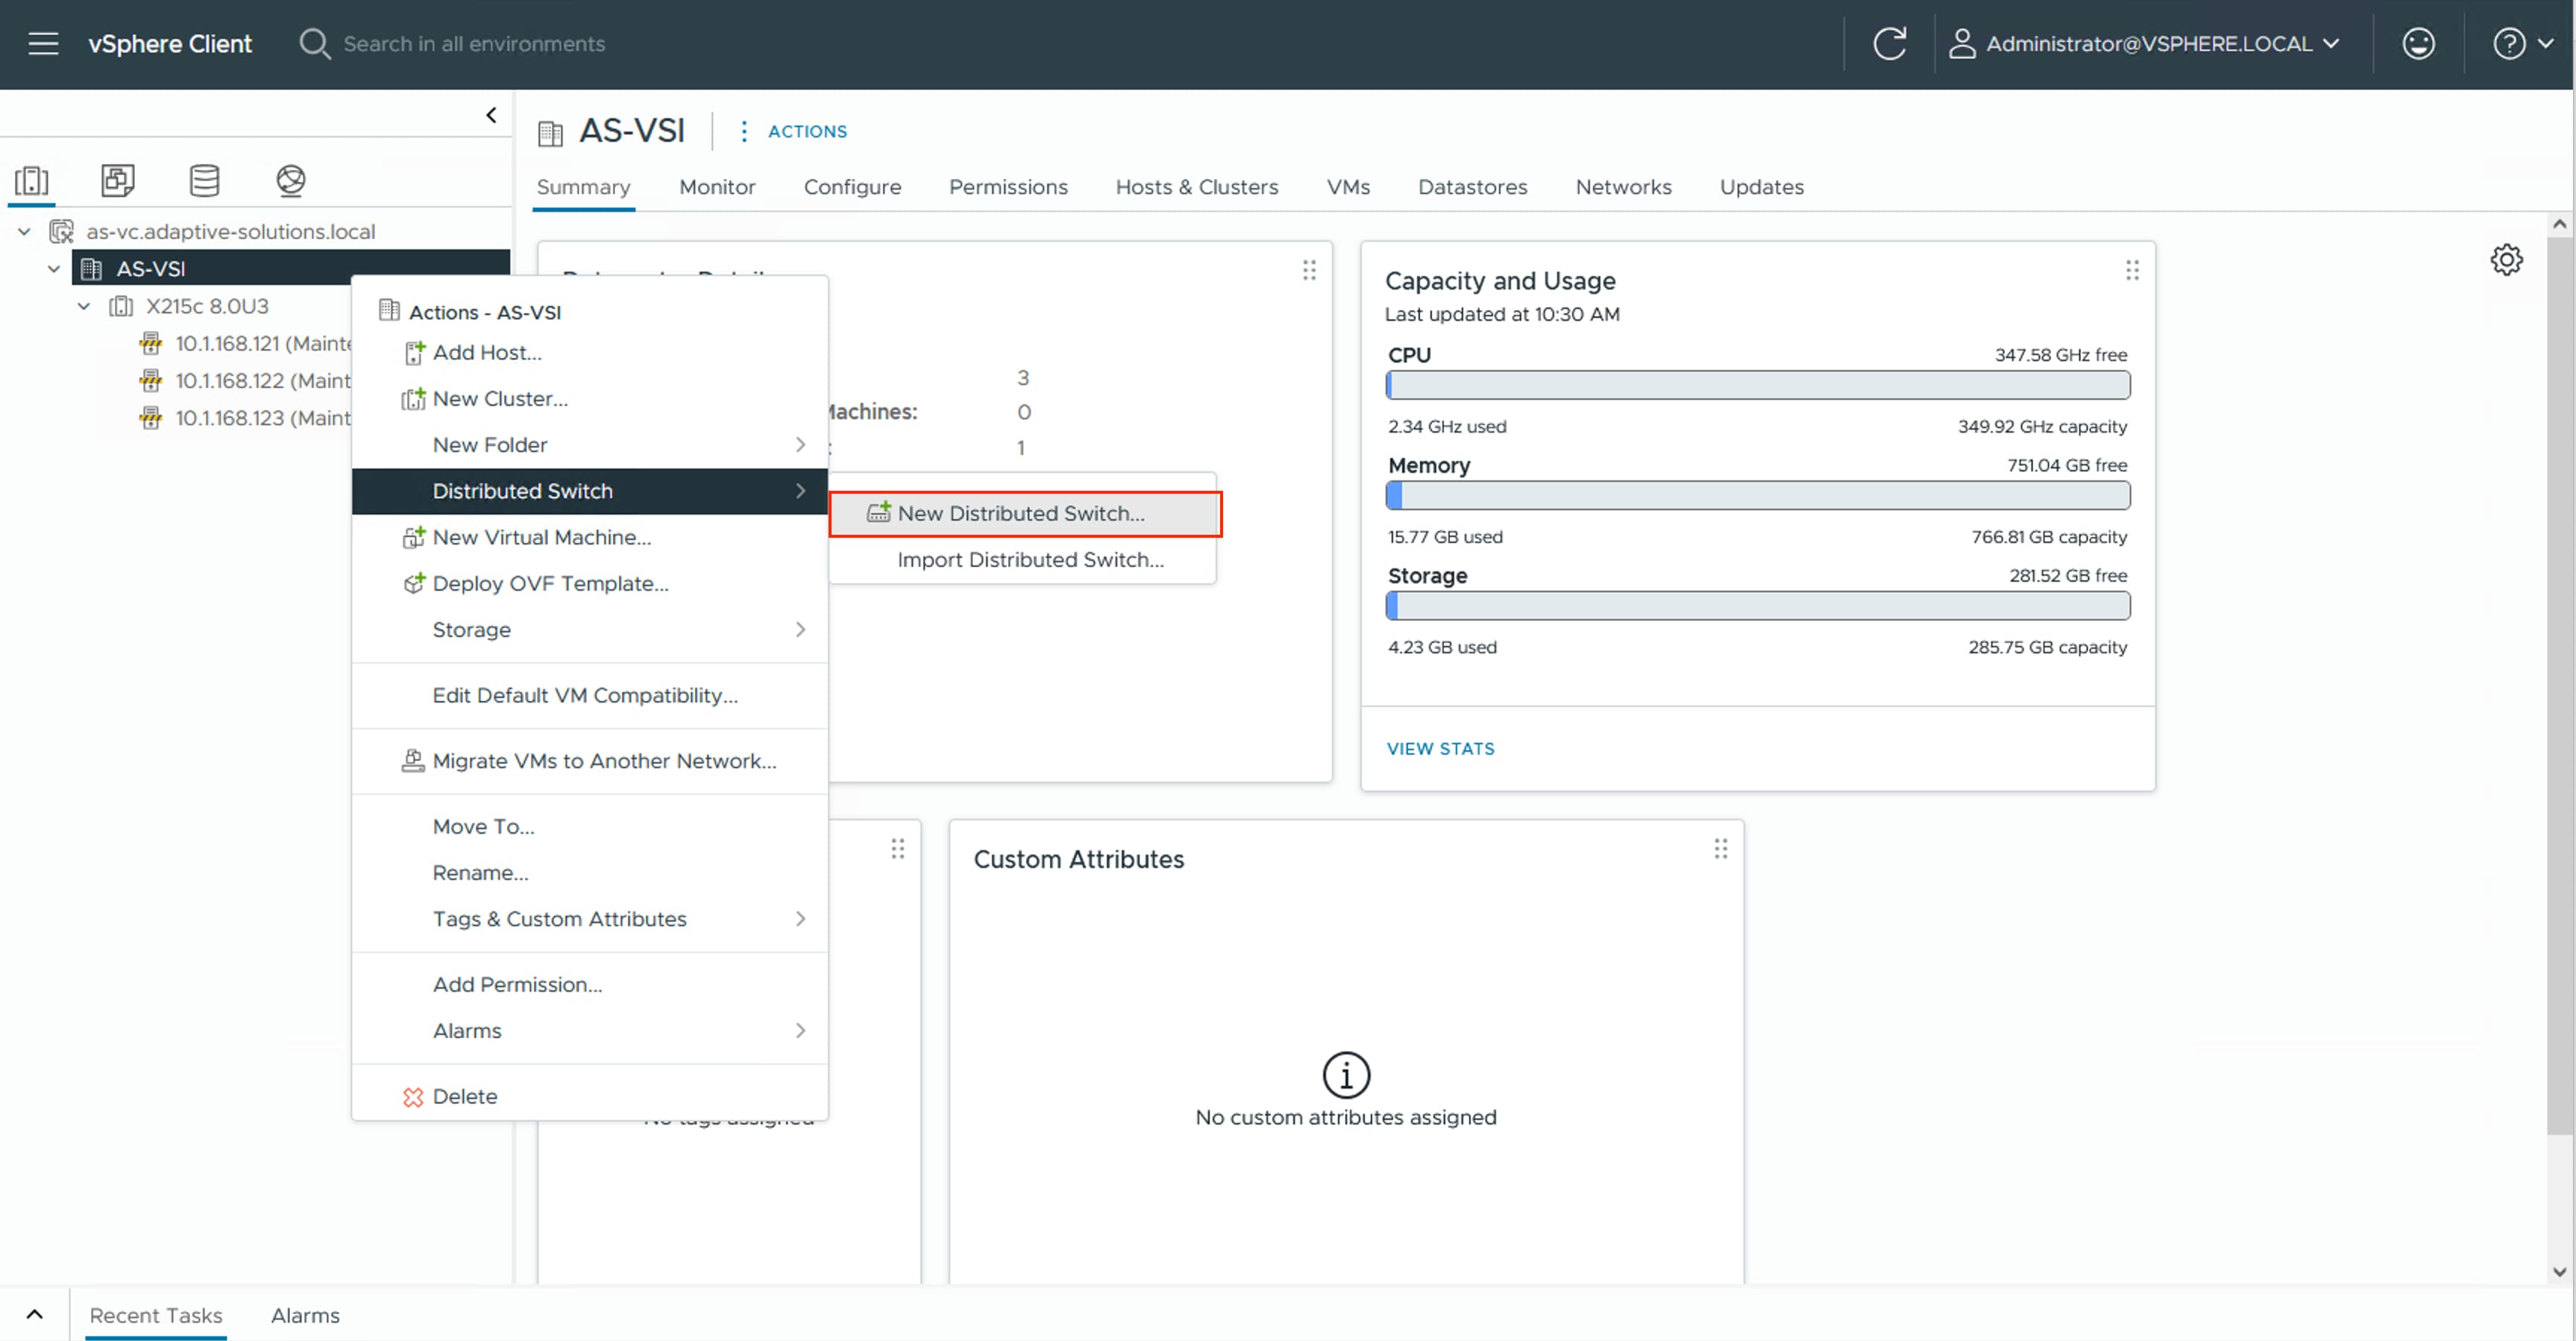Switch to VMs and Templates inventory icon
This screenshot has width=2576, height=1341.
(117, 181)
